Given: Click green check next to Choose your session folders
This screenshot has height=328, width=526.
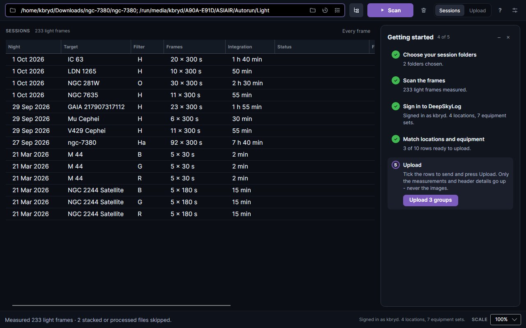Looking at the screenshot, I should coord(396,55).
